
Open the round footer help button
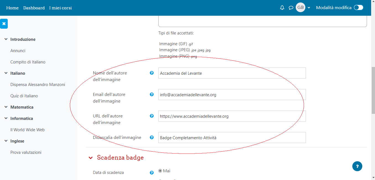357,166
